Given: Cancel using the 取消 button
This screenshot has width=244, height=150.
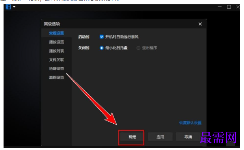Looking at the screenshot, I should pyautogui.click(x=188, y=137).
